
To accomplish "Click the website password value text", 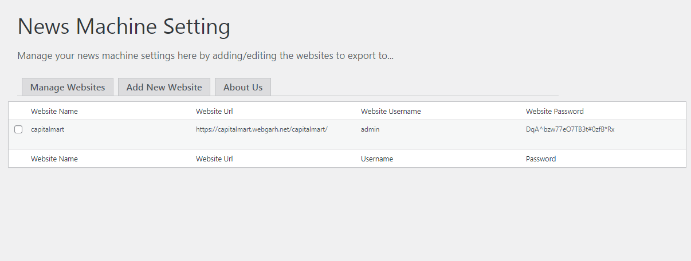I will pyautogui.click(x=570, y=129).
